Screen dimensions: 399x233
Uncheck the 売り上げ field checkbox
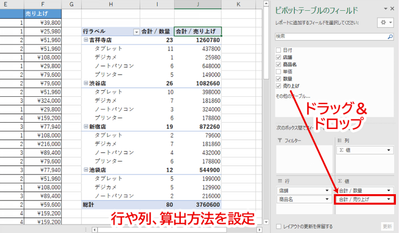[x=278, y=86]
